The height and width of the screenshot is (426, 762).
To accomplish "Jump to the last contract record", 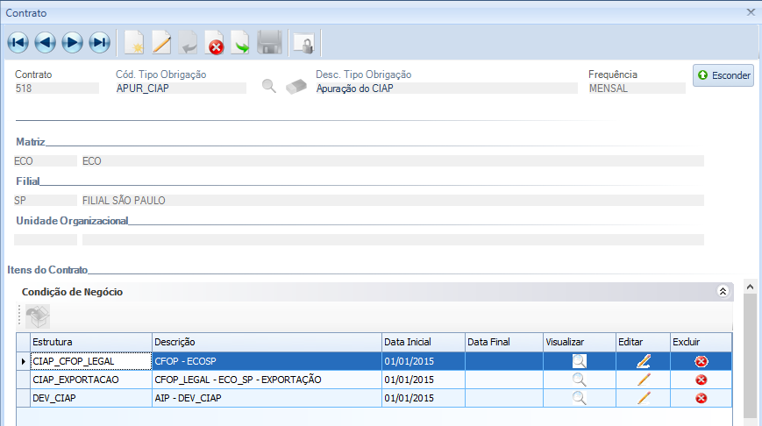I will 99,42.
